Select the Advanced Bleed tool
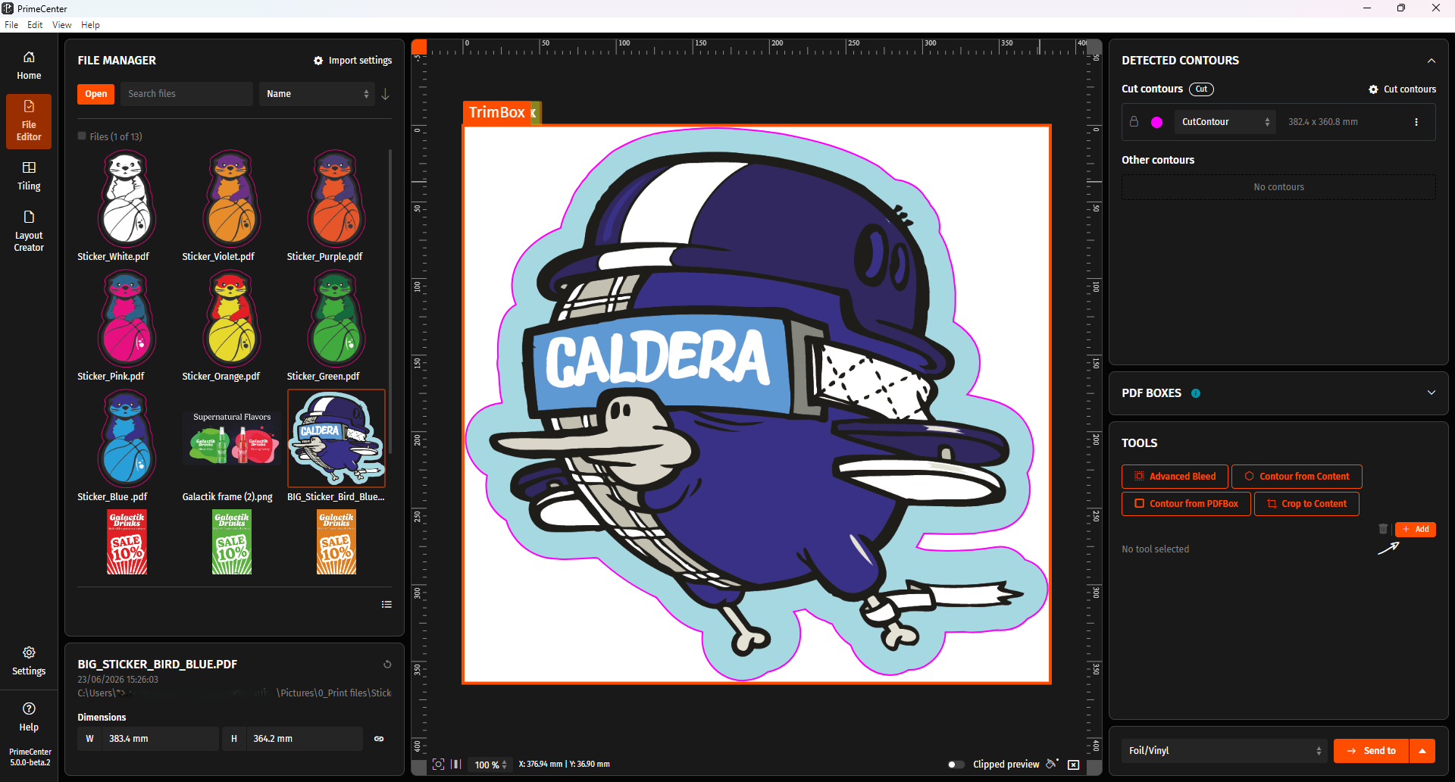This screenshot has width=1455, height=782. click(x=1175, y=477)
